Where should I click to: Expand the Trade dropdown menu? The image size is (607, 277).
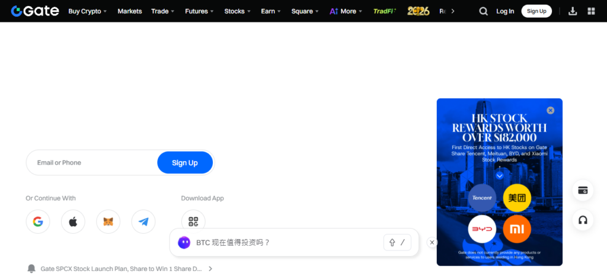(163, 11)
